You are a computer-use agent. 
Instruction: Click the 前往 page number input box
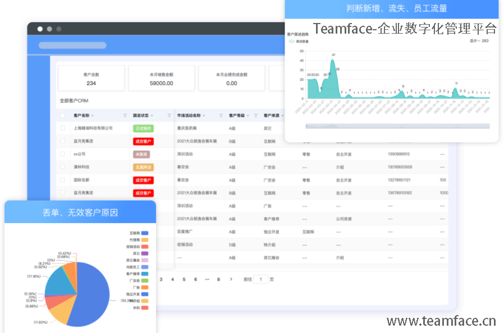click(x=260, y=279)
